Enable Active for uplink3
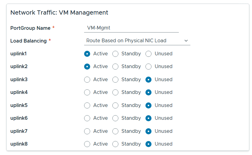 (x=87, y=80)
